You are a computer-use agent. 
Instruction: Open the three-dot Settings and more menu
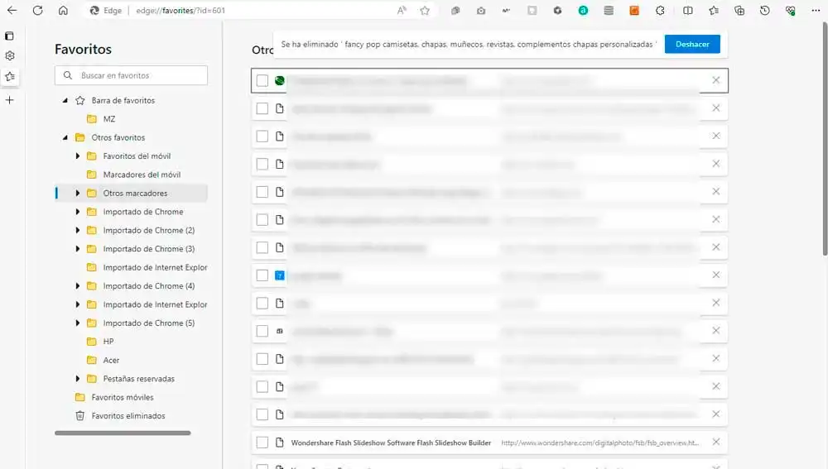point(816,10)
